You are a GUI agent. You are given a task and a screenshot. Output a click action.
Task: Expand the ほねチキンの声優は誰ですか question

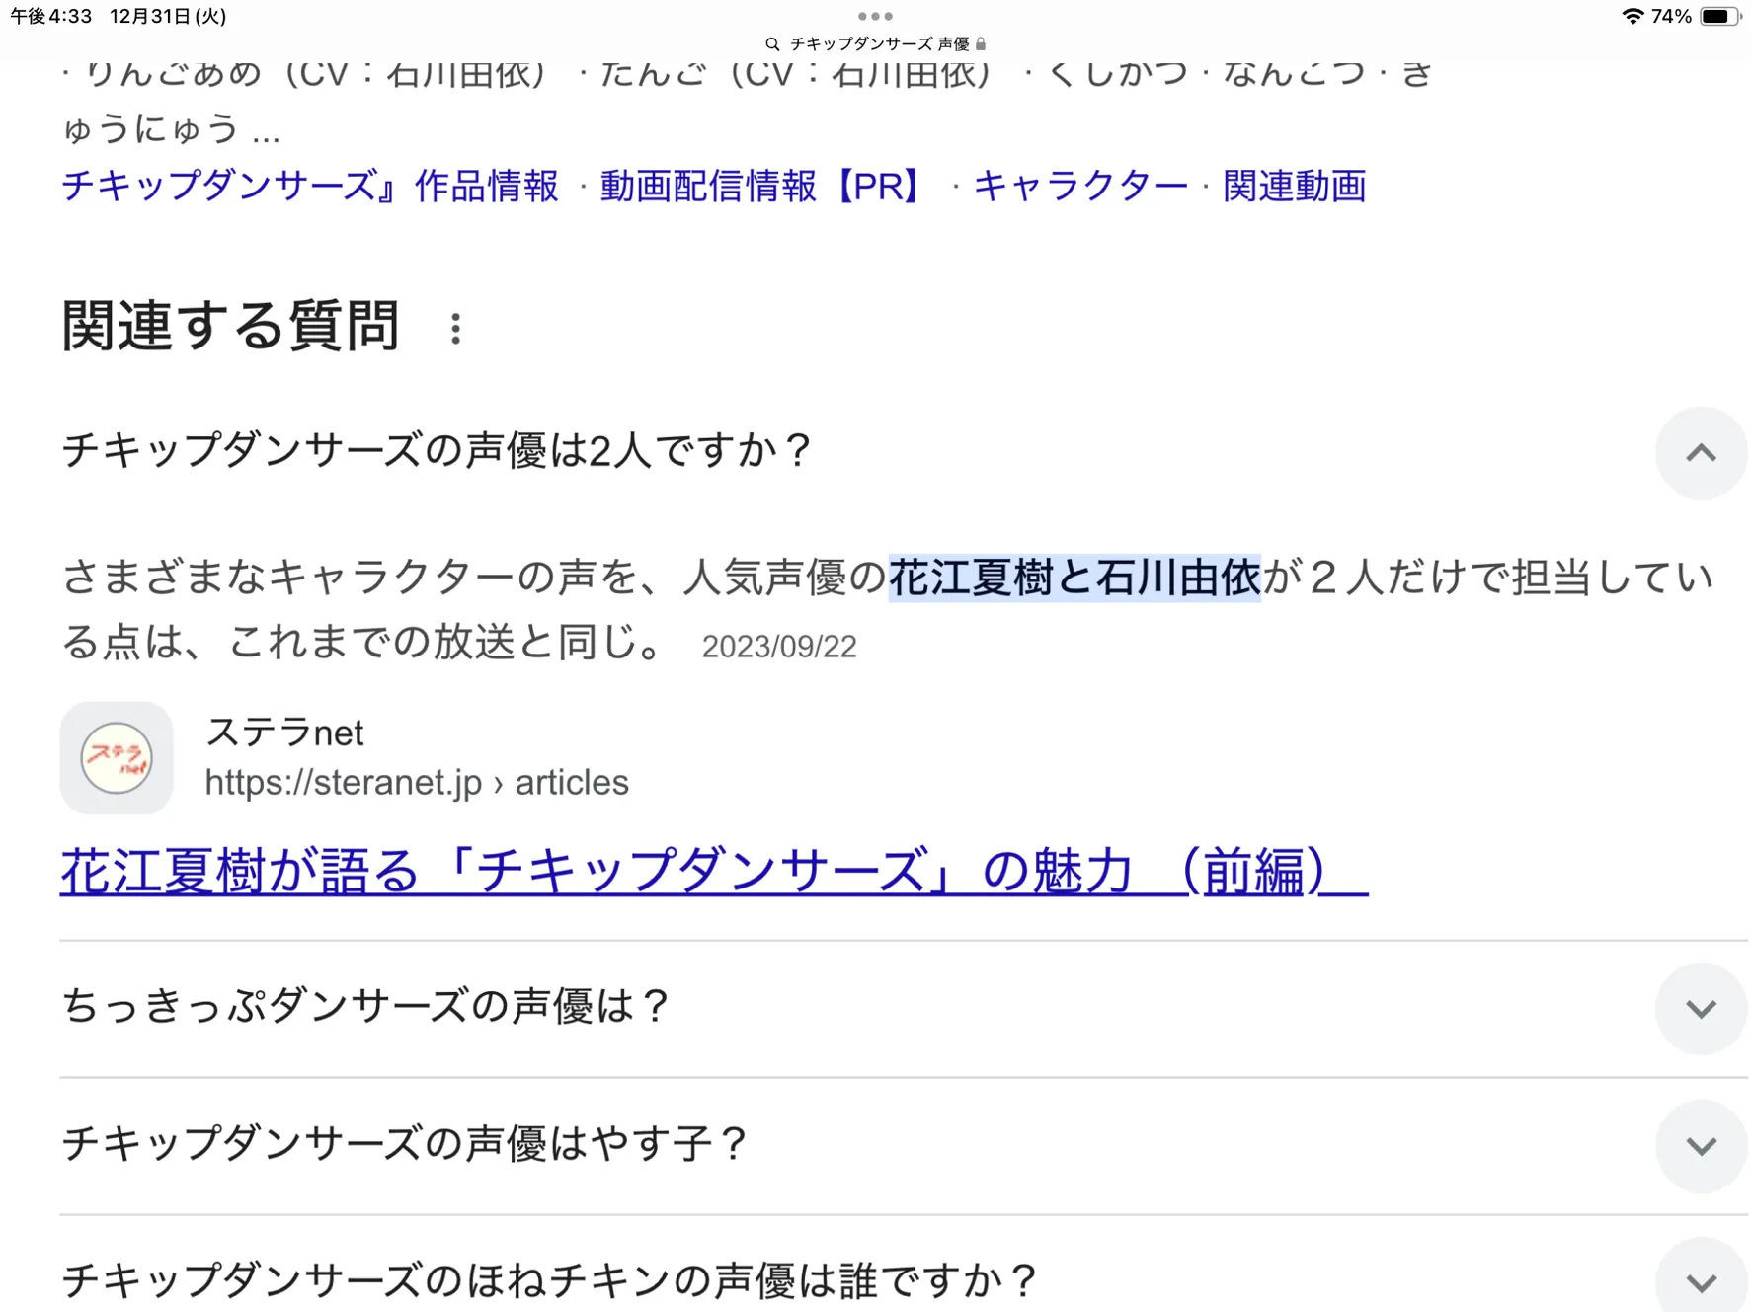(1701, 1281)
